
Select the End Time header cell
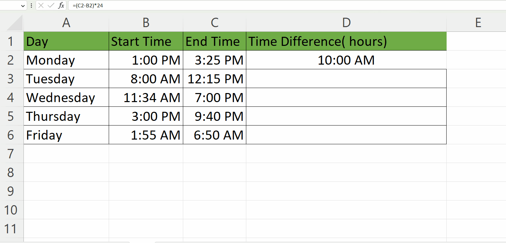click(215, 41)
